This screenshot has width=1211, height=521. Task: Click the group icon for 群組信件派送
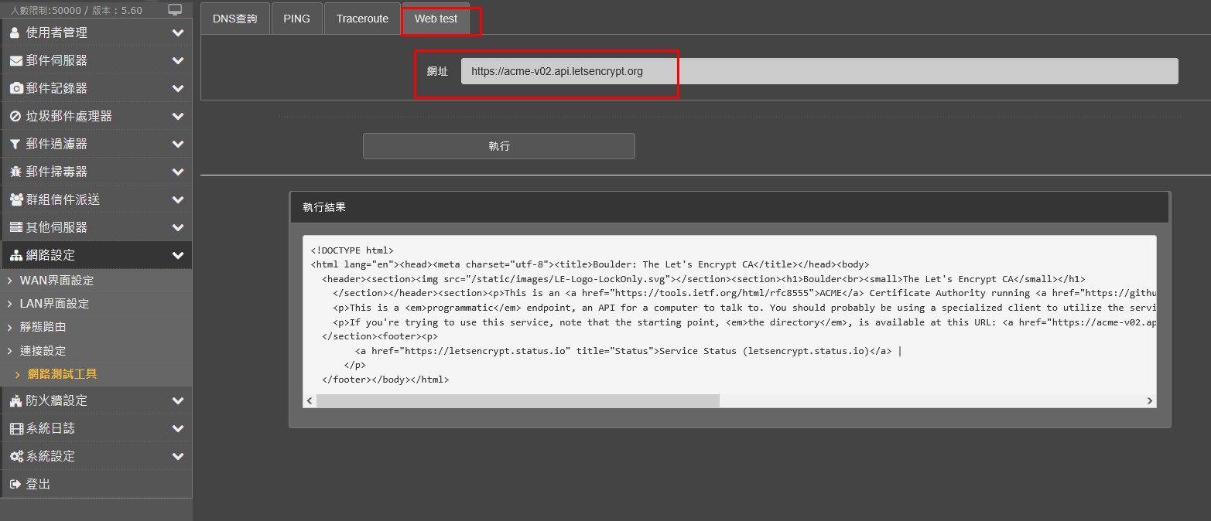pyautogui.click(x=16, y=199)
